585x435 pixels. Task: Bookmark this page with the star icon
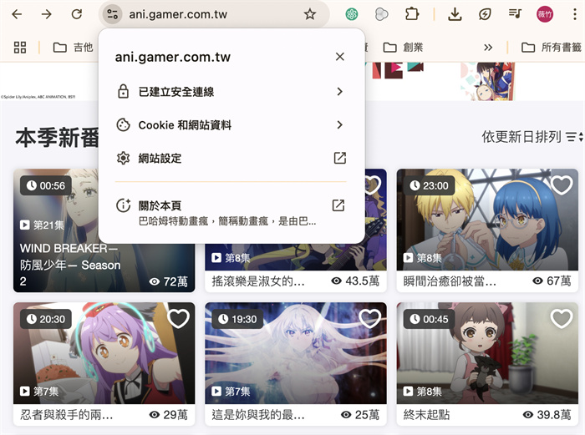pos(310,14)
